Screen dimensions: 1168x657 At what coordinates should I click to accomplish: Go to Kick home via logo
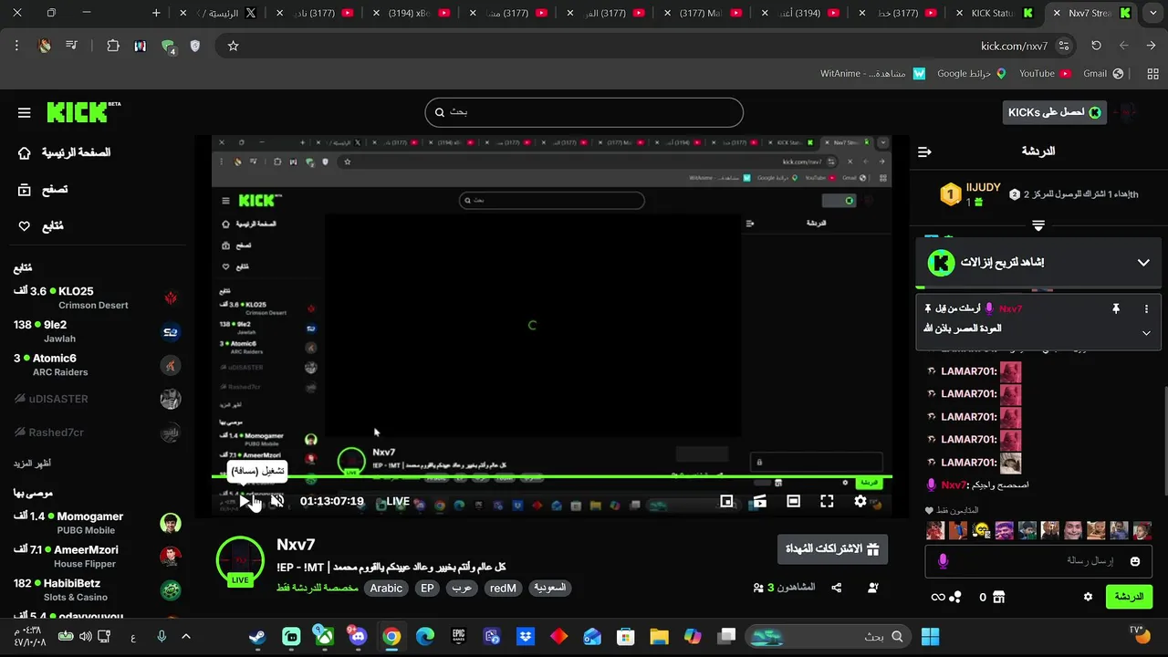click(83, 111)
